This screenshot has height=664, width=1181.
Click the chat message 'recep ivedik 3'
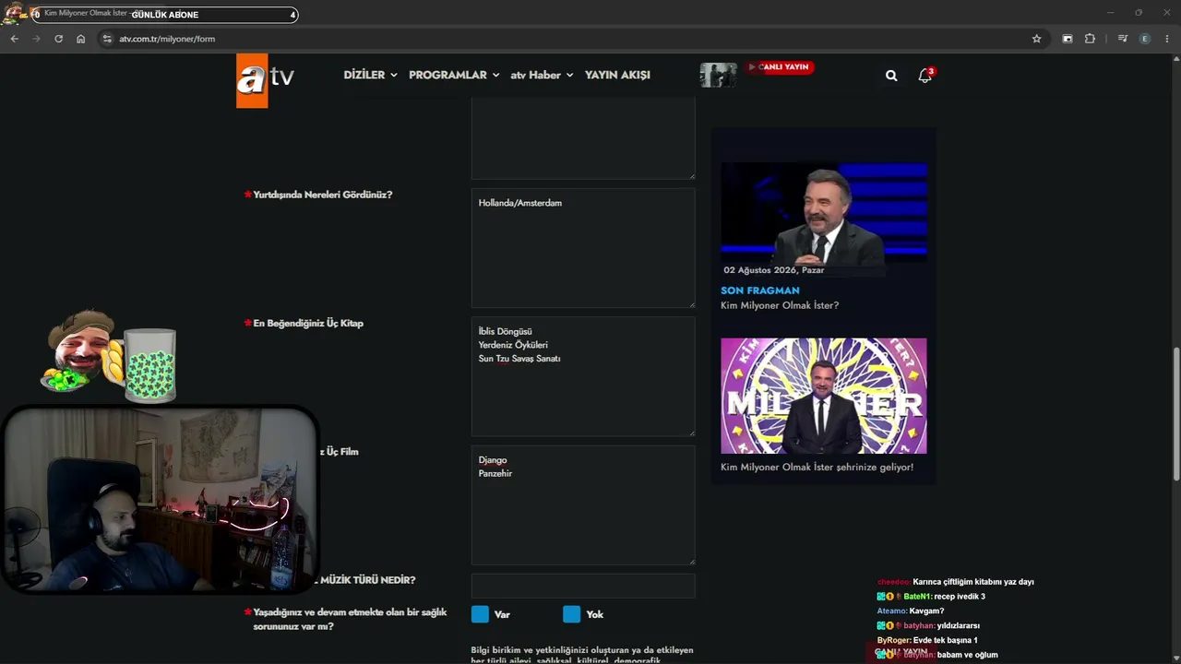point(960,597)
